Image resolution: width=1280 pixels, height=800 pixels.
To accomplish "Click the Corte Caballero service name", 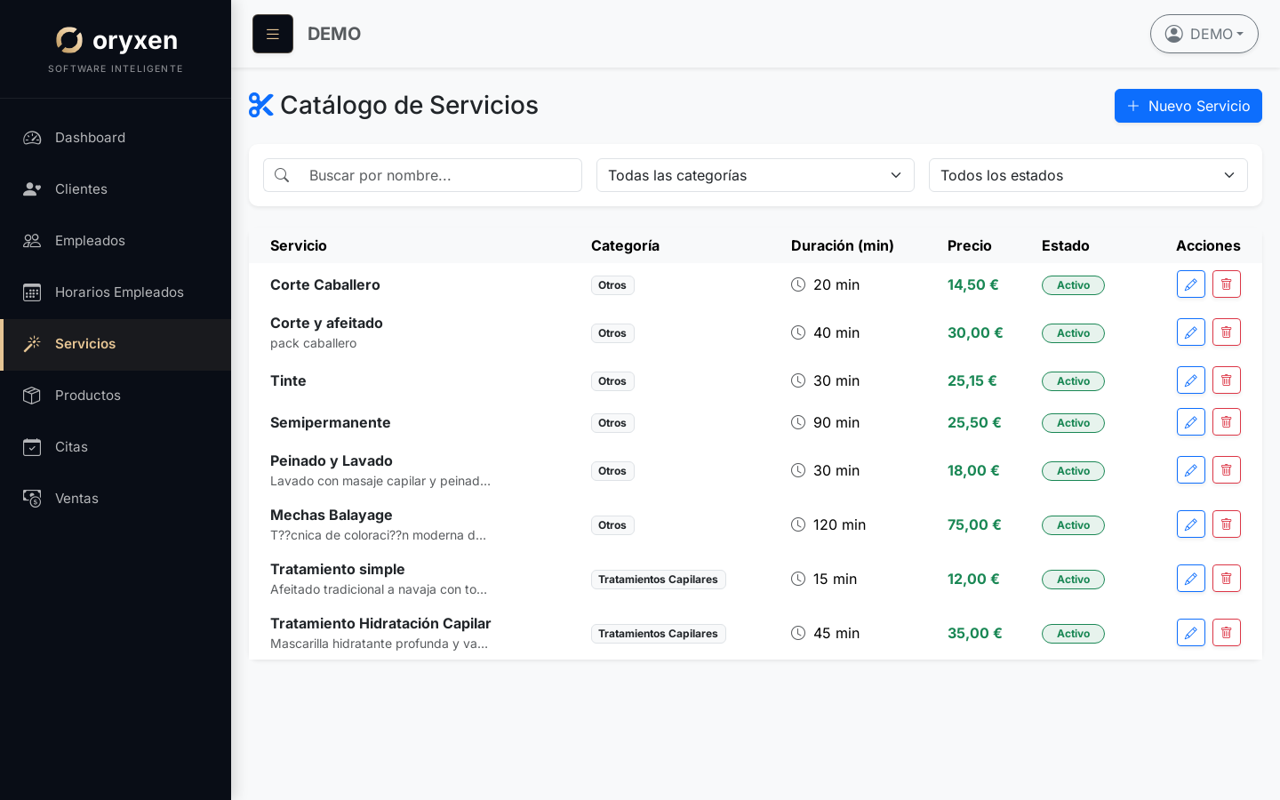I will point(325,284).
